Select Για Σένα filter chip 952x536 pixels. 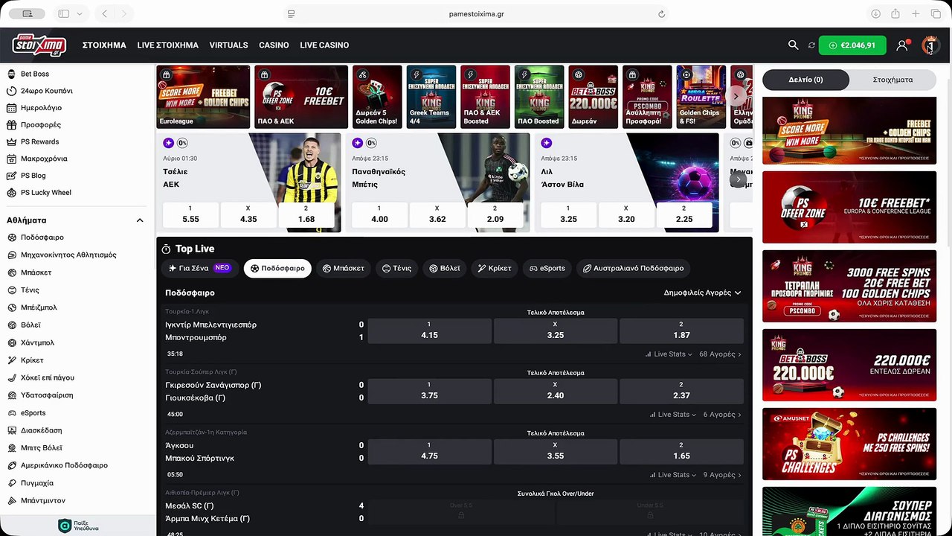199,268
